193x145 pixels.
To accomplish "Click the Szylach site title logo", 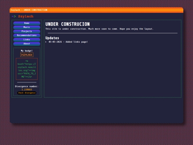I will click(26, 16).
